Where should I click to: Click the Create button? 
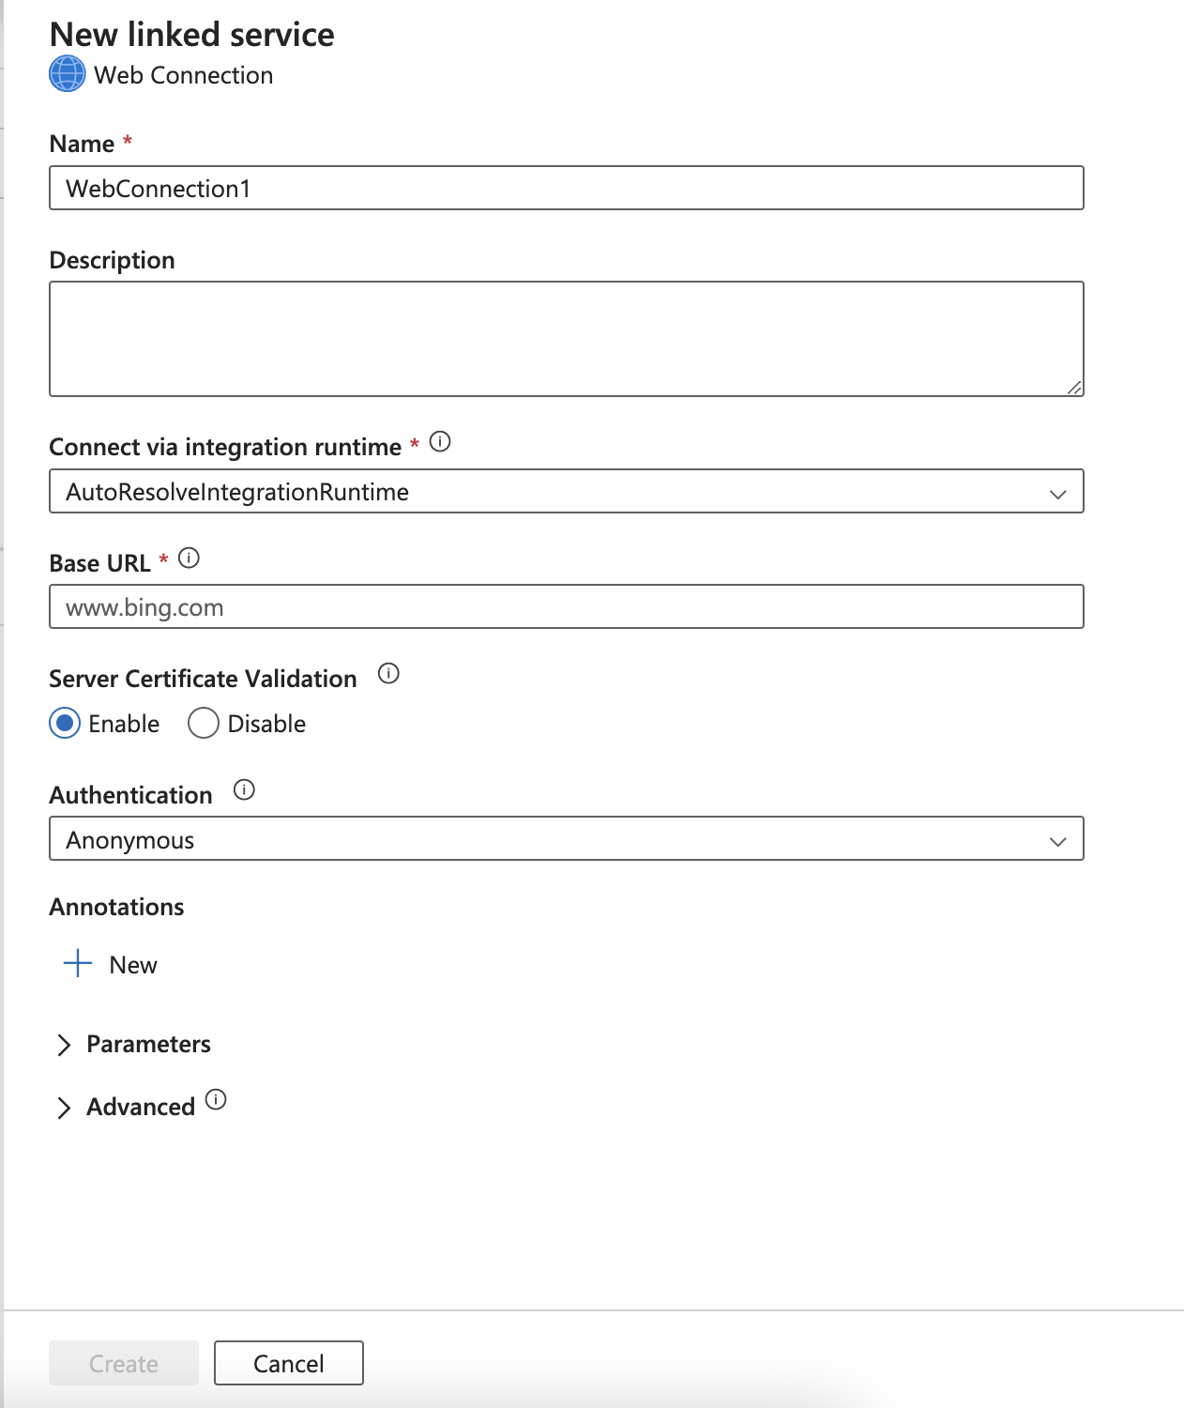(x=123, y=1363)
